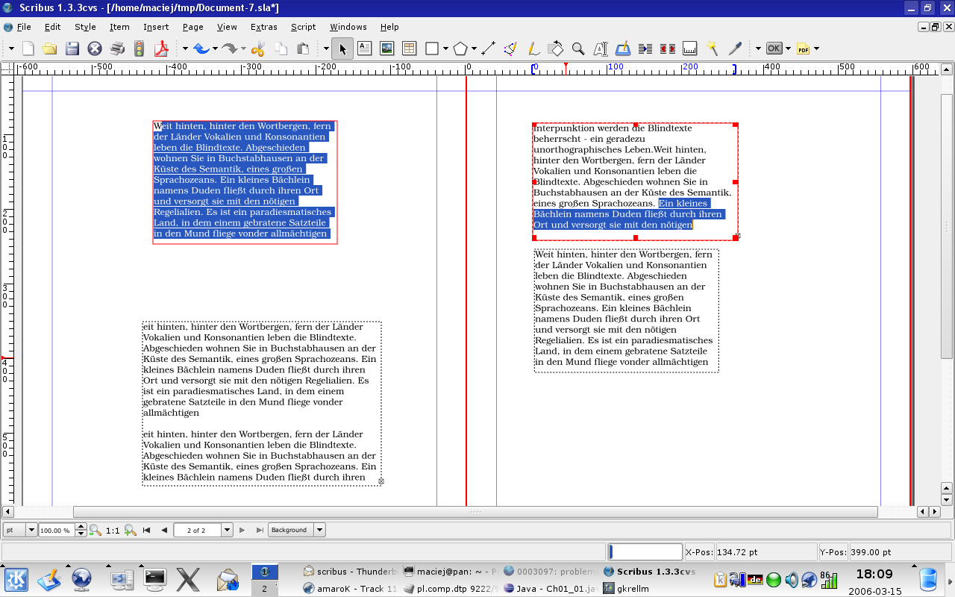This screenshot has width=955, height=597.
Task: Click the Save as PDF icon
Action: tap(161, 49)
